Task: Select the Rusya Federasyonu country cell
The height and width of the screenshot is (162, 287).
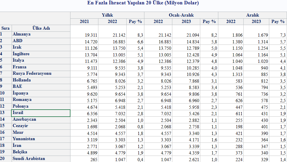Action: [41, 74]
